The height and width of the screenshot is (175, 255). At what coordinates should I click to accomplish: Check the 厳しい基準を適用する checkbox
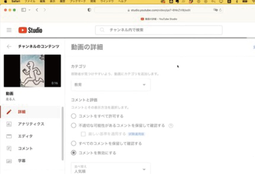[x=83, y=134]
